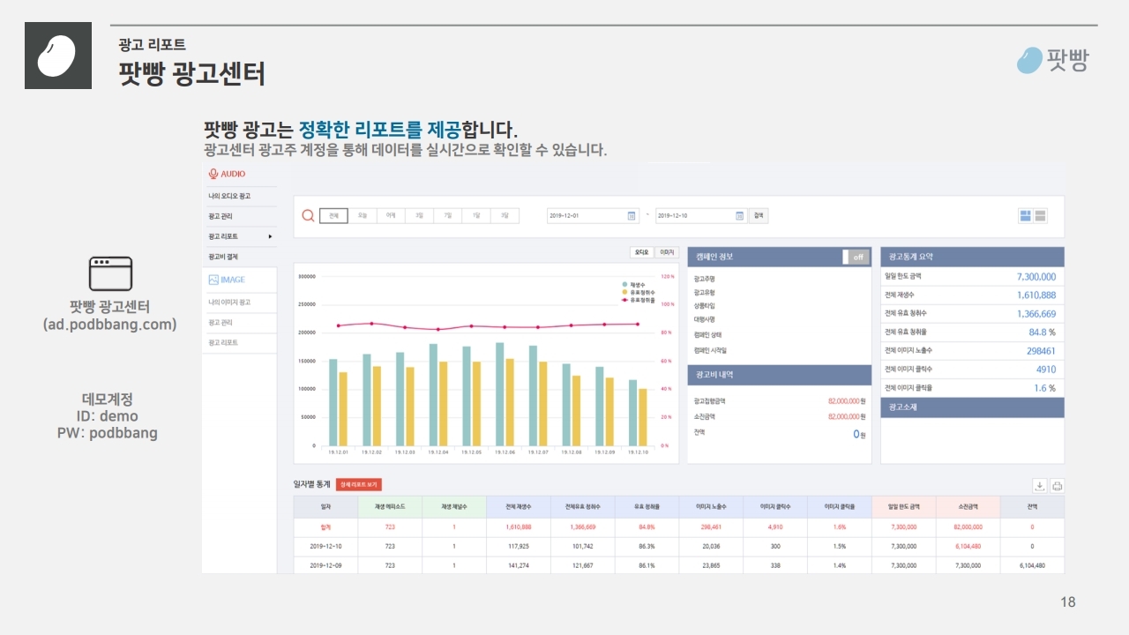Screen dimensions: 1129x635
Task: Click the search magnifier icon in filter bar
Action: tap(308, 215)
